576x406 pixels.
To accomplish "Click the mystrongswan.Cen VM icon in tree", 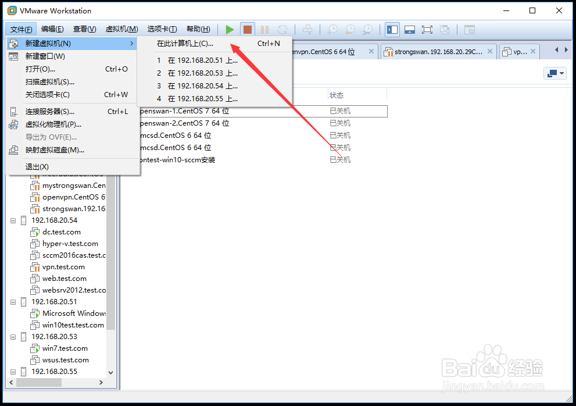I will pos(35,186).
